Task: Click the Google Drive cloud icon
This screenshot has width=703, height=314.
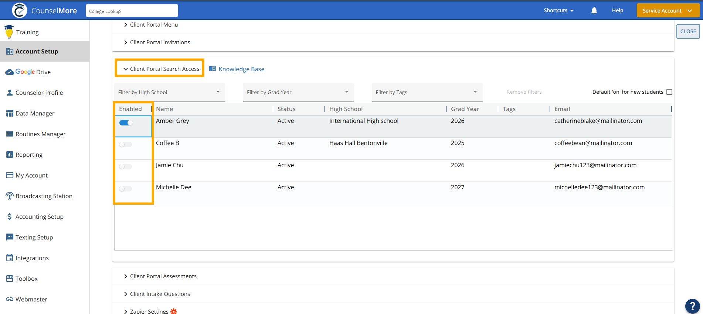Action: point(10,72)
